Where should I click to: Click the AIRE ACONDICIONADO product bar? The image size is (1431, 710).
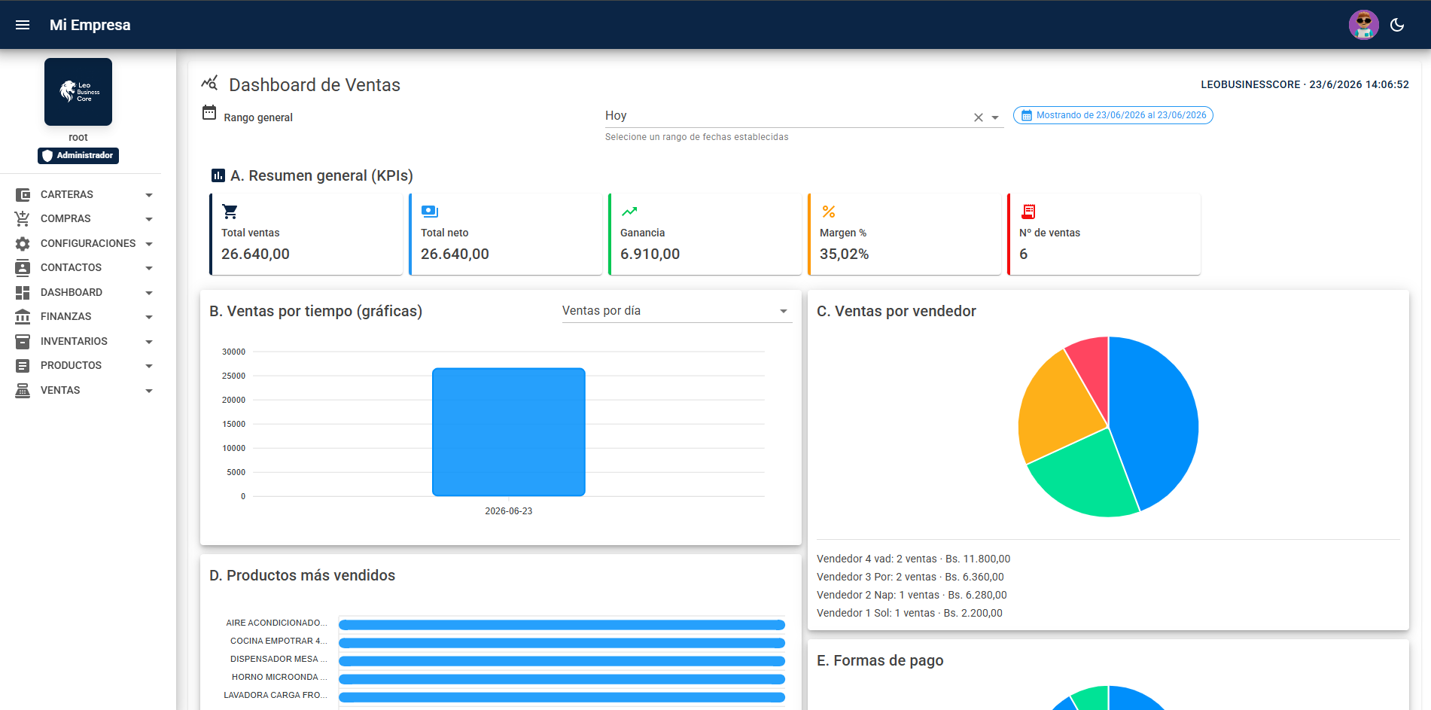[x=562, y=625]
